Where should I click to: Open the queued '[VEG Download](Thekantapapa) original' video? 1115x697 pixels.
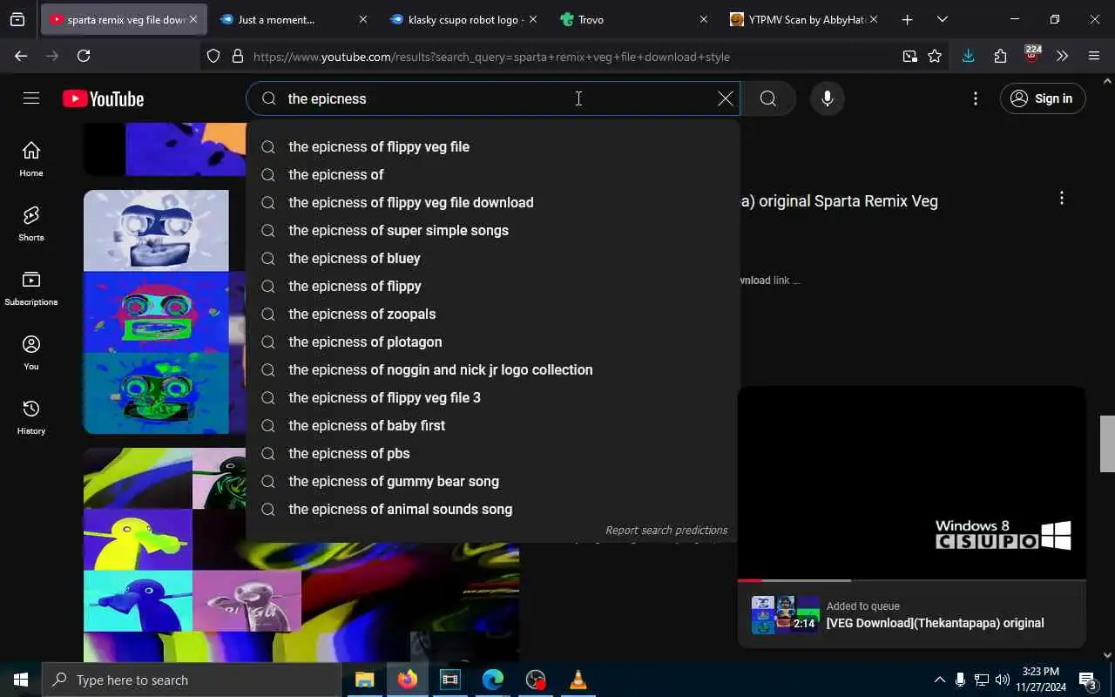tap(911, 614)
